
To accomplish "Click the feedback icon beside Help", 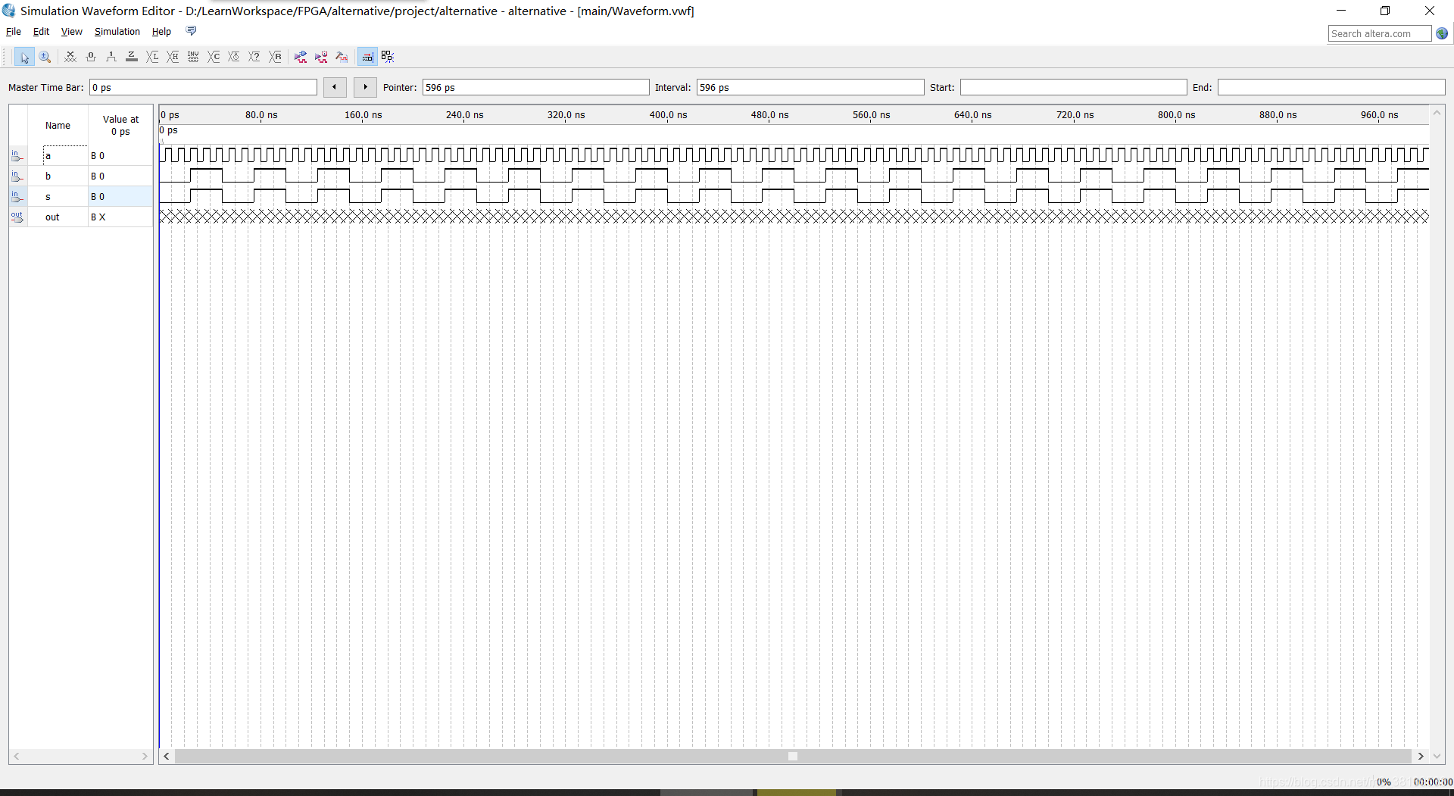I will pos(191,31).
